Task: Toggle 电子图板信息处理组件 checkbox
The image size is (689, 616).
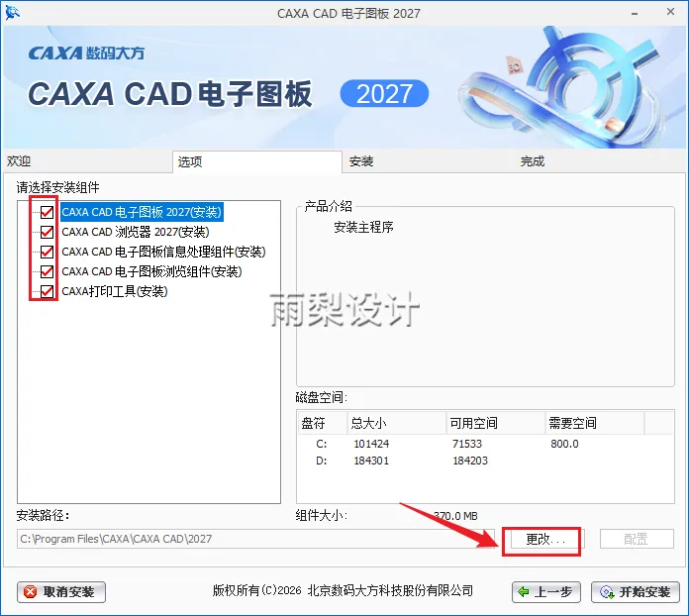Action: [47, 252]
